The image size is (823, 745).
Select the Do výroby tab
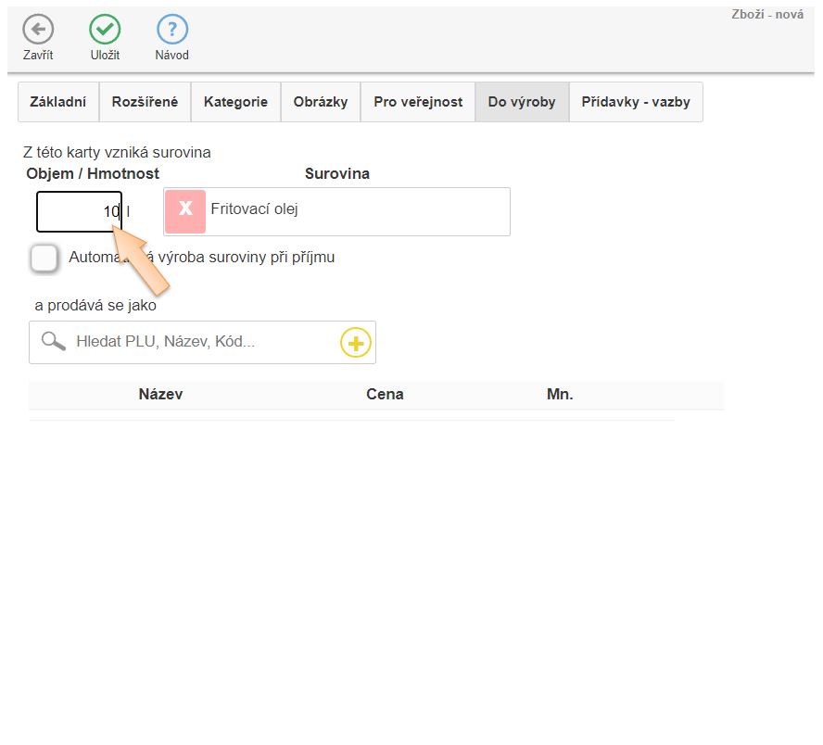[x=522, y=102]
